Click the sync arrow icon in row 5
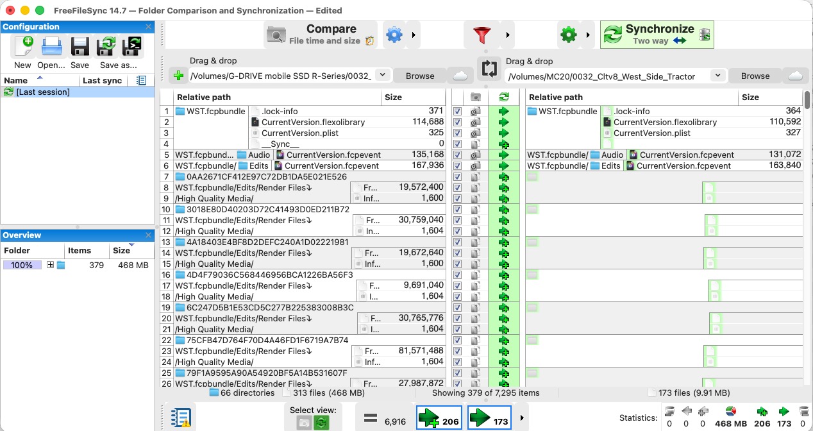Screen dimensions: 813x431 click(504, 155)
